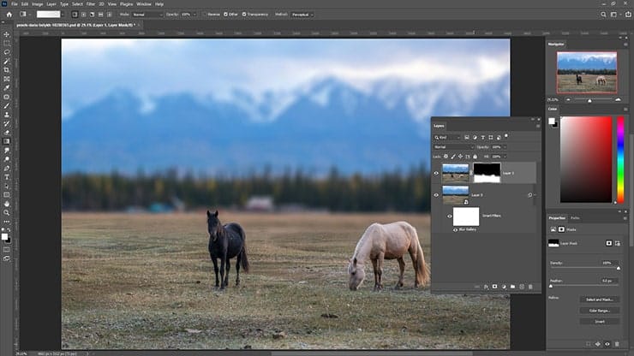634x356 pixels.
Task: Click Add layer style fx icon
Action: coord(486,287)
